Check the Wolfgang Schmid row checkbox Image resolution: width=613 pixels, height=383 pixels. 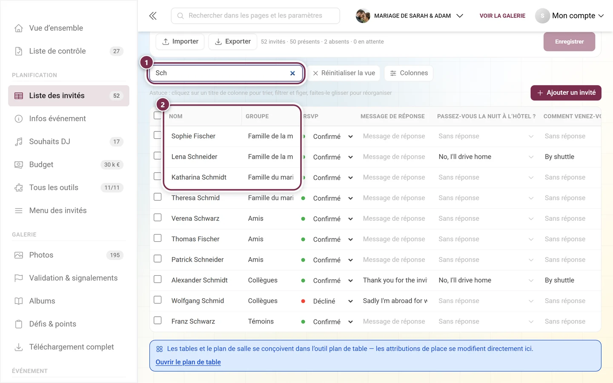pyautogui.click(x=158, y=300)
